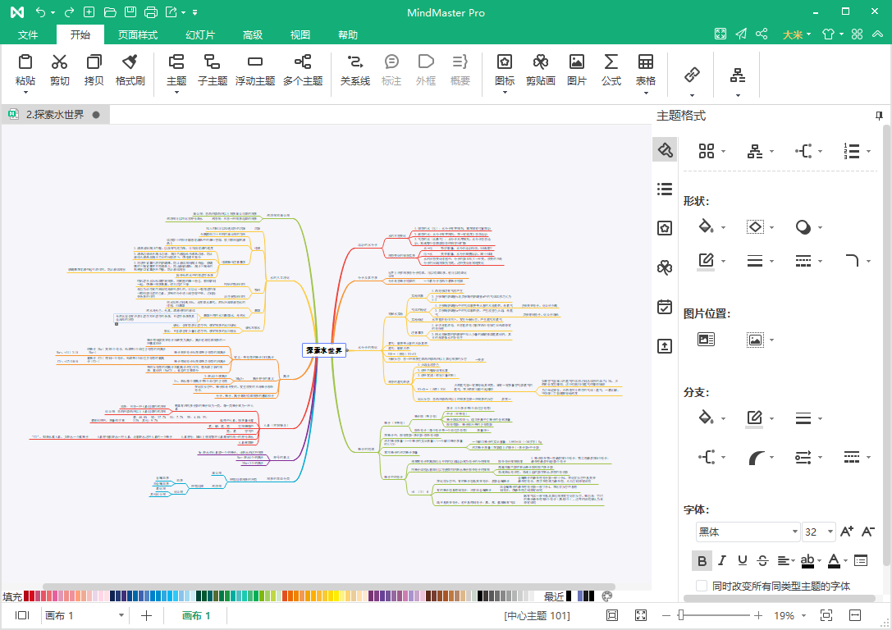The height and width of the screenshot is (630, 892).
Task: Zoom in with the plus button
Action: (758, 615)
